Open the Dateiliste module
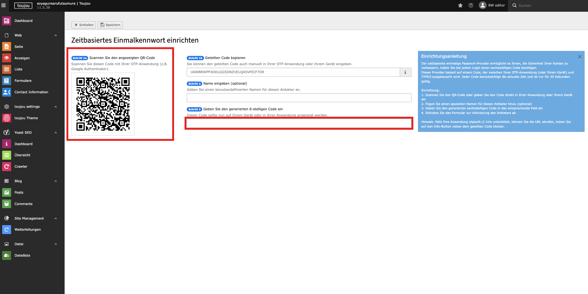 22,255
